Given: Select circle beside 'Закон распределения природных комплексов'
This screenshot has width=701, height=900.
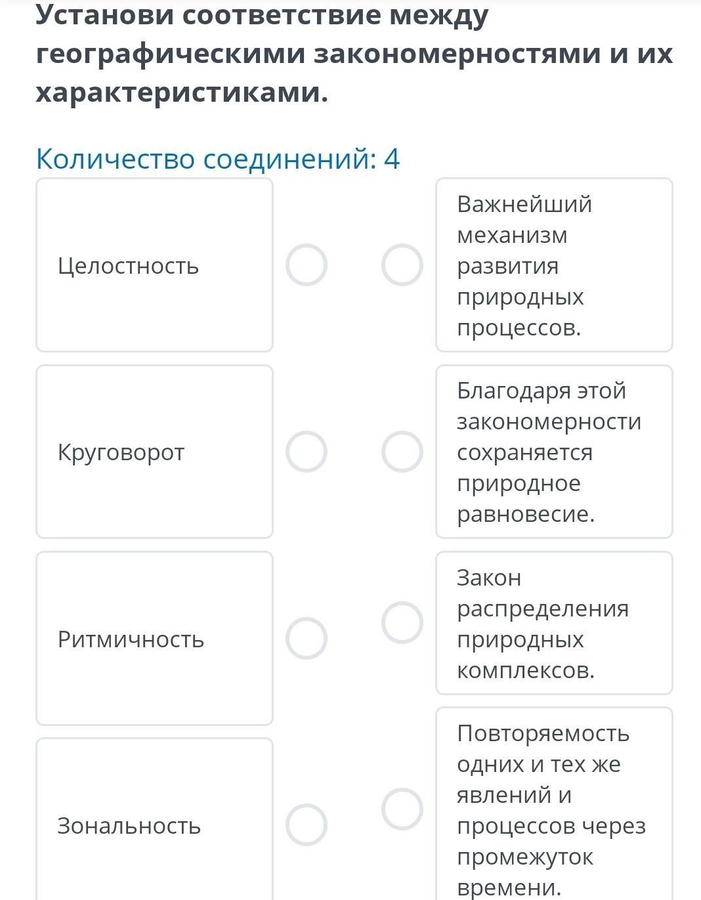Looking at the screenshot, I should click(402, 622).
